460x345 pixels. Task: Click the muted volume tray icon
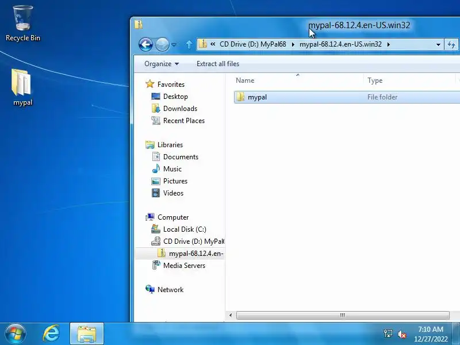(401, 334)
